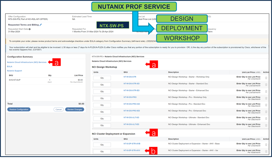Screen dimensions: 272x160
Task: Click Qty input for NT-W-DS-PRO-SD
Action: pos(102,105)
